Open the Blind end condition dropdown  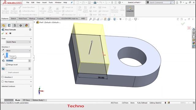[18, 50]
